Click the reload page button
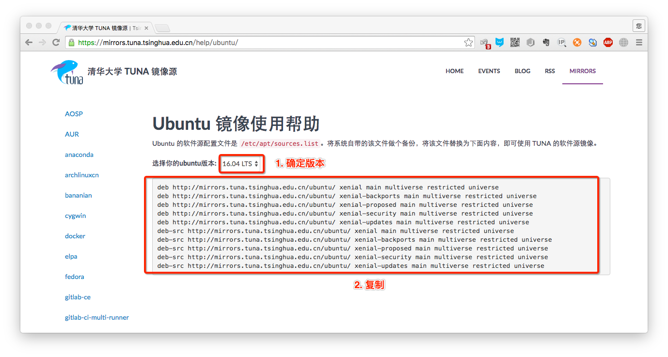 (56, 43)
